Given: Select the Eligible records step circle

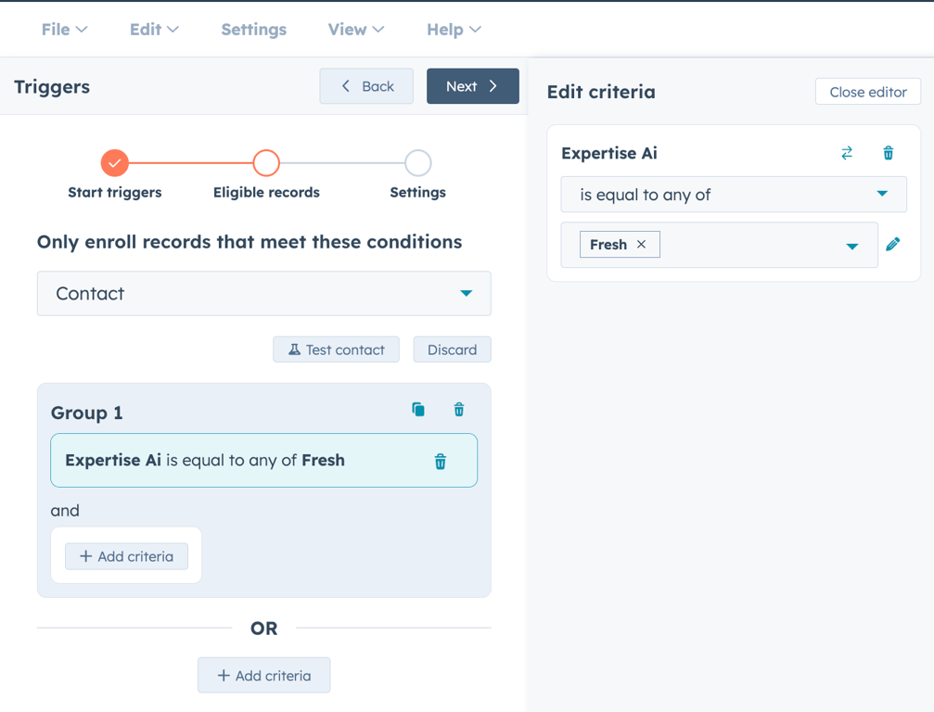Looking at the screenshot, I should click(x=266, y=163).
